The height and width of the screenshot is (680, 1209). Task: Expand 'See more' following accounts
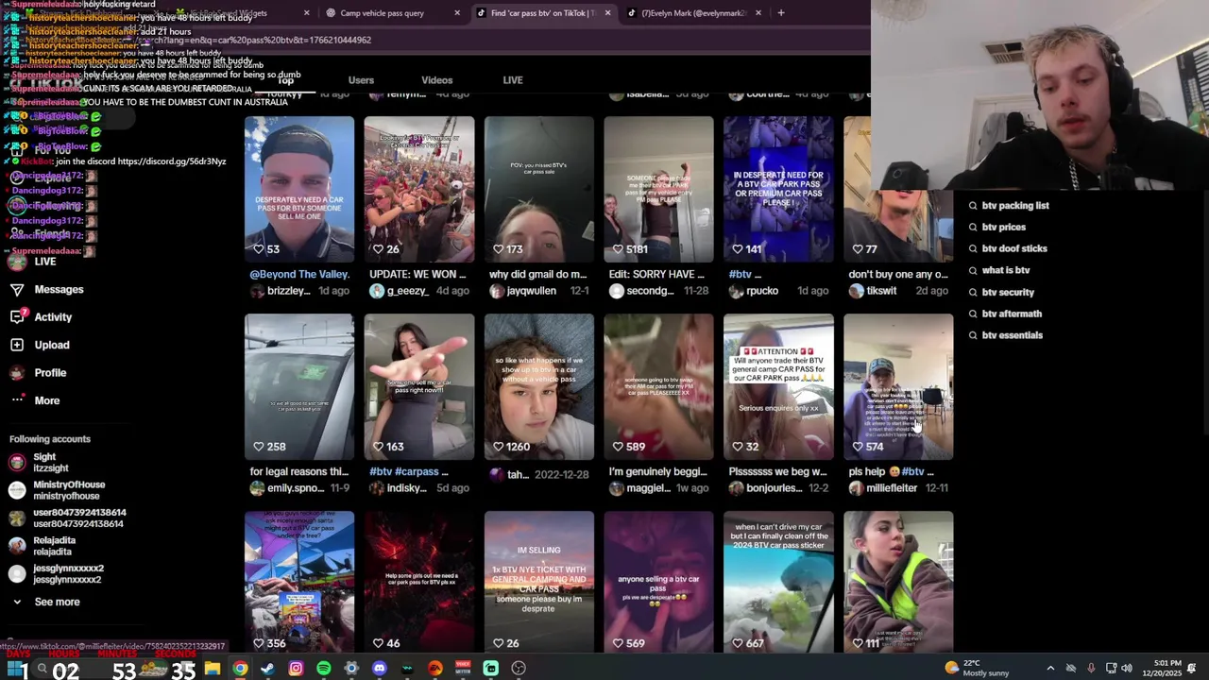(57, 602)
